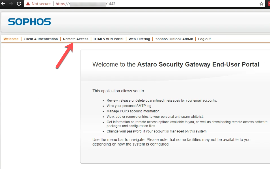Reload the page with refresh icon
Viewport: 270px width, 169px height.
click(19, 4)
